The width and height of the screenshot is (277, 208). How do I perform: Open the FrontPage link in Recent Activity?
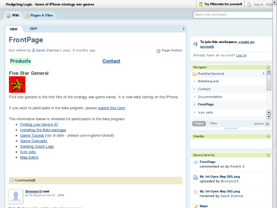pos(208,162)
